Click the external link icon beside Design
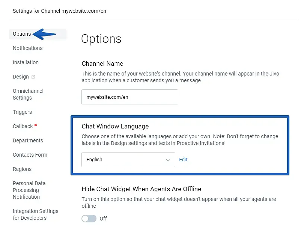This screenshot has height=234, width=301. pyautogui.click(x=33, y=77)
